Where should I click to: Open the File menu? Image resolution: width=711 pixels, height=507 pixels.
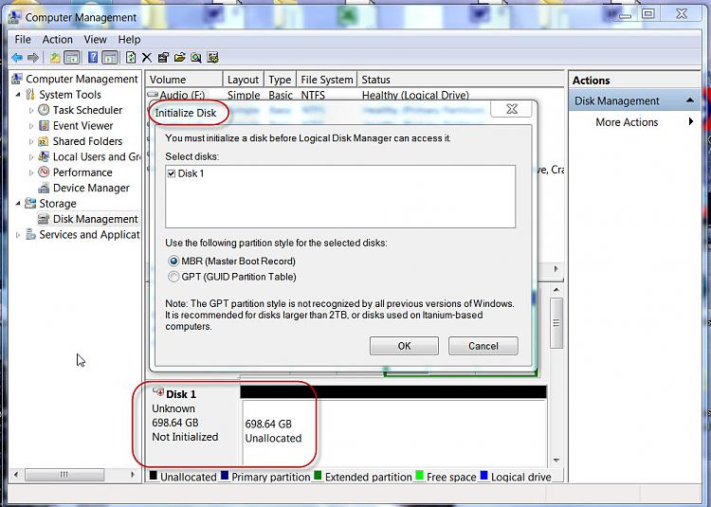[x=23, y=40]
